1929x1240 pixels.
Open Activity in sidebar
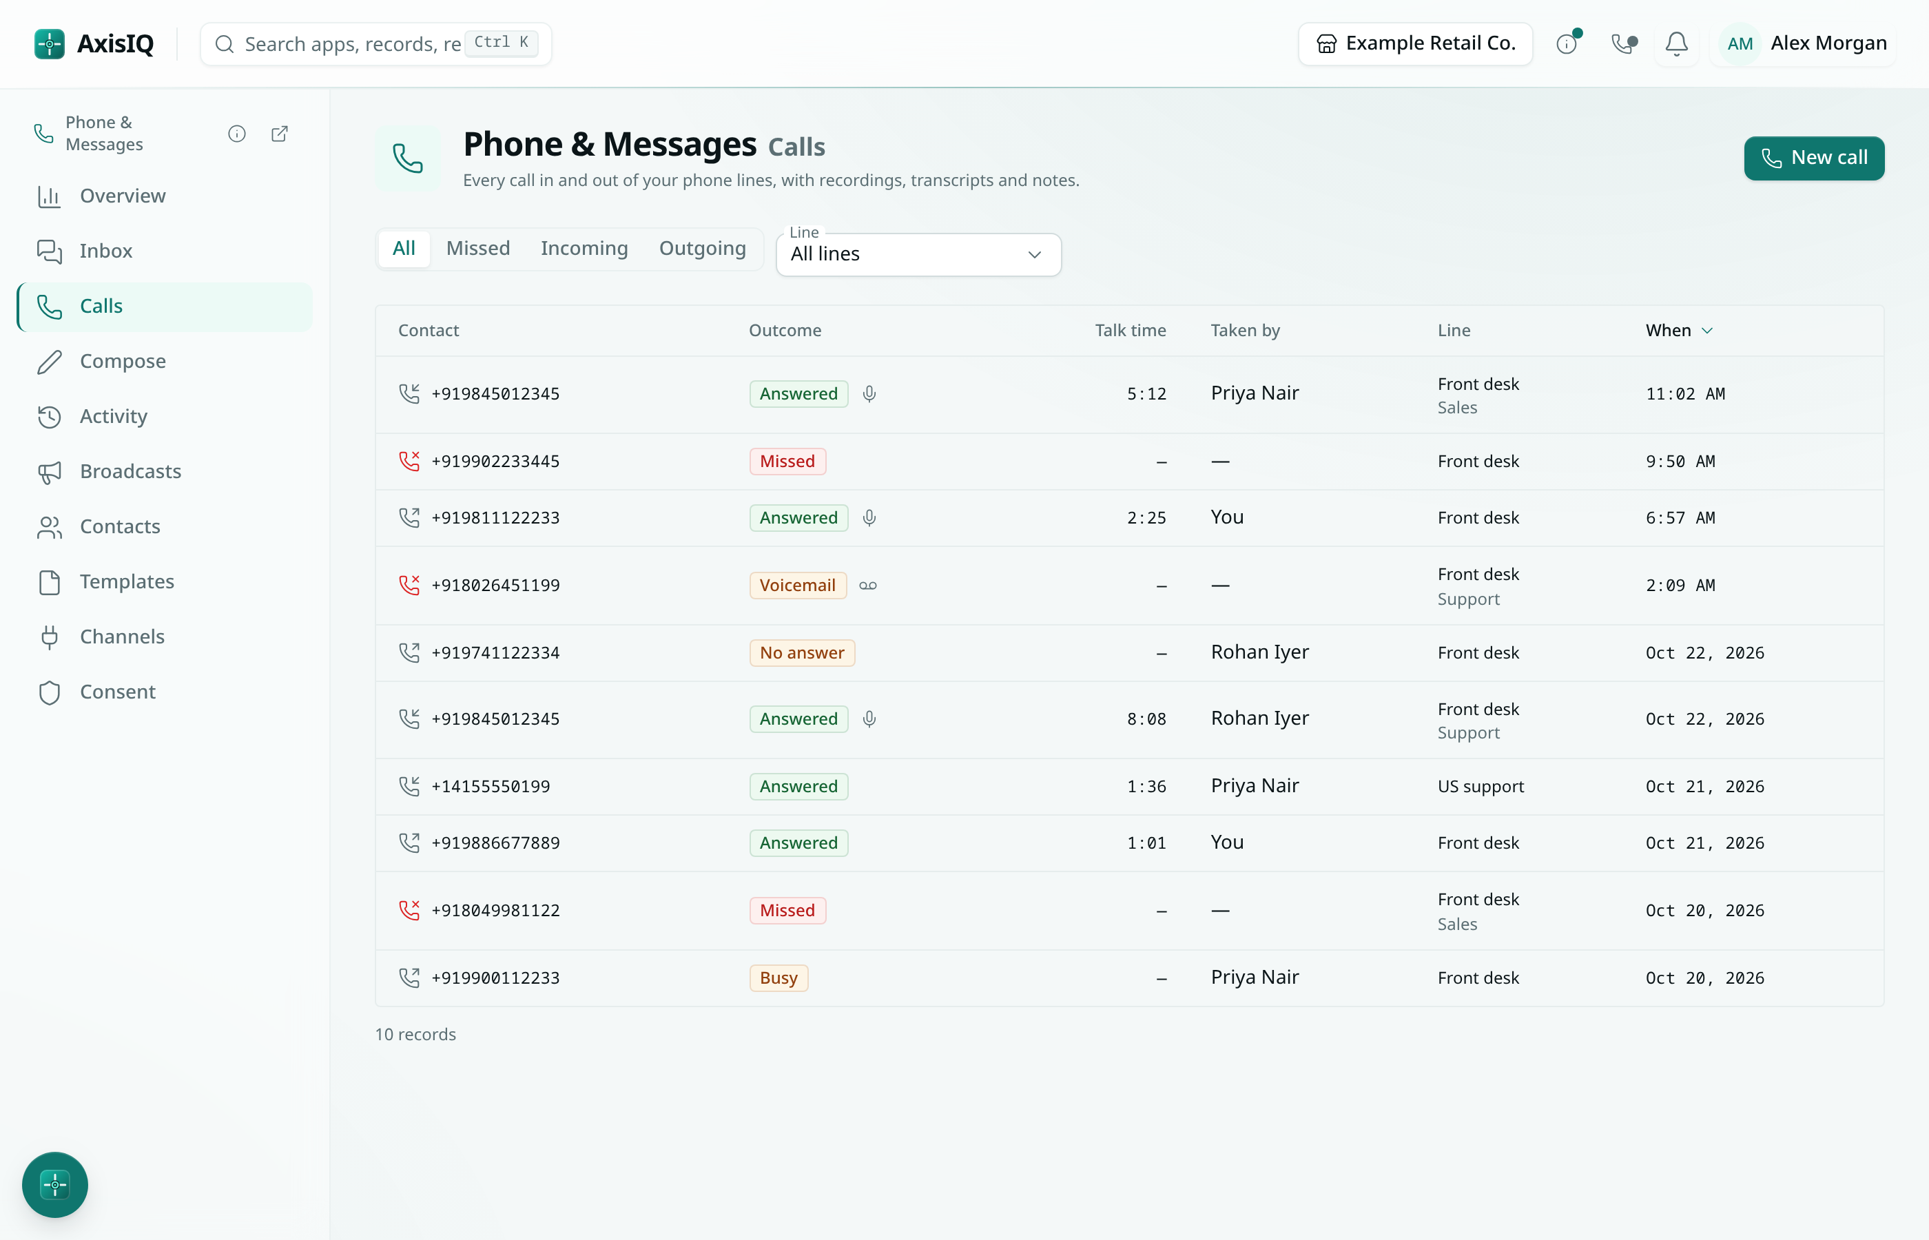click(x=164, y=417)
